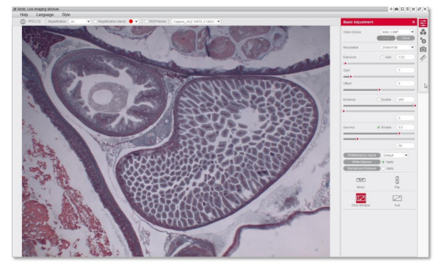Click the Flip image icon
439x269 pixels.
[397, 180]
